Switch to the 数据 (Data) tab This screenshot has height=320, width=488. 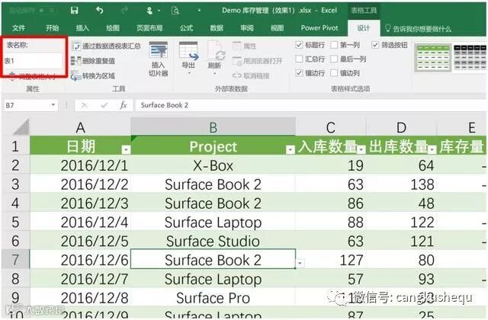coord(217,28)
